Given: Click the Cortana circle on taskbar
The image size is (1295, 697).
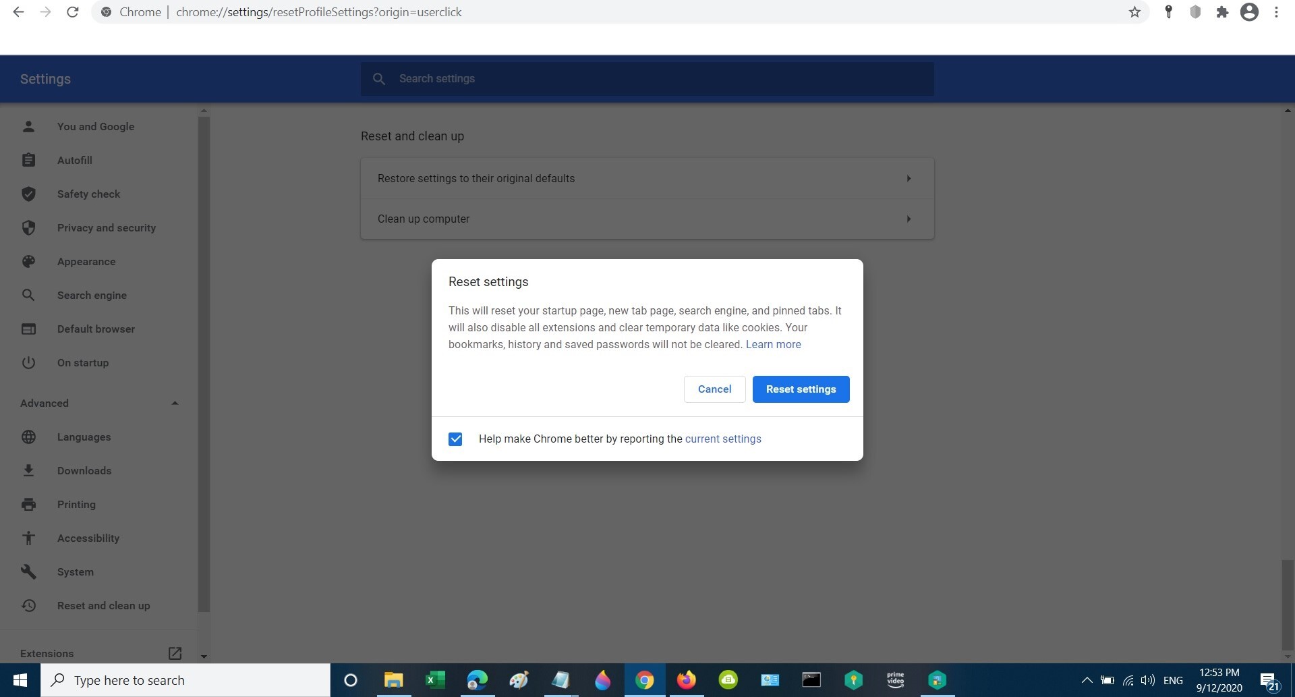Looking at the screenshot, I should click(x=351, y=680).
